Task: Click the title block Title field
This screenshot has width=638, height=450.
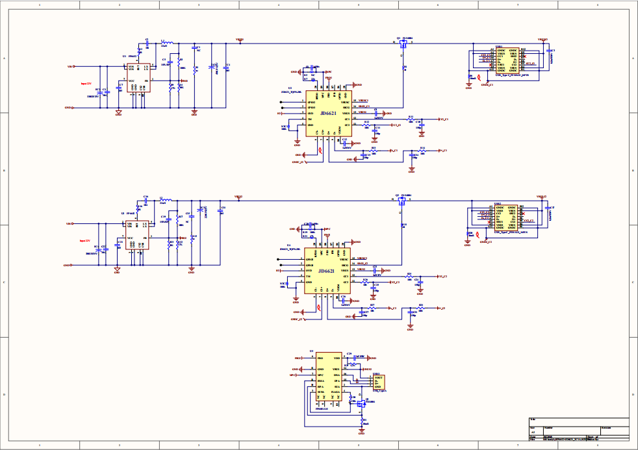Action: [579, 421]
